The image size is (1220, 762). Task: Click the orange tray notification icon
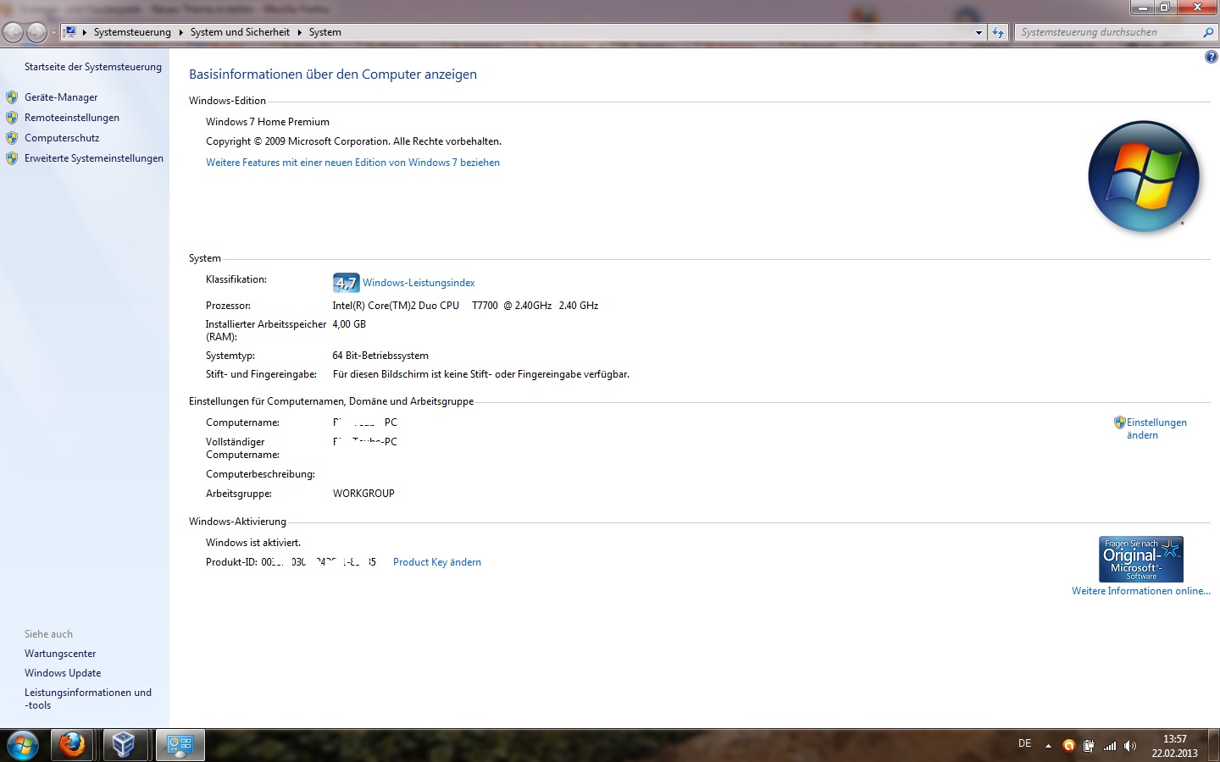pos(1069,746)
